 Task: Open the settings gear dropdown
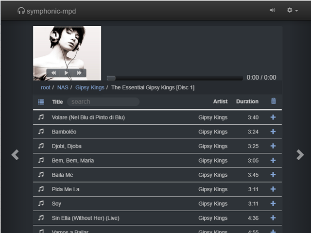coord(293,10)
